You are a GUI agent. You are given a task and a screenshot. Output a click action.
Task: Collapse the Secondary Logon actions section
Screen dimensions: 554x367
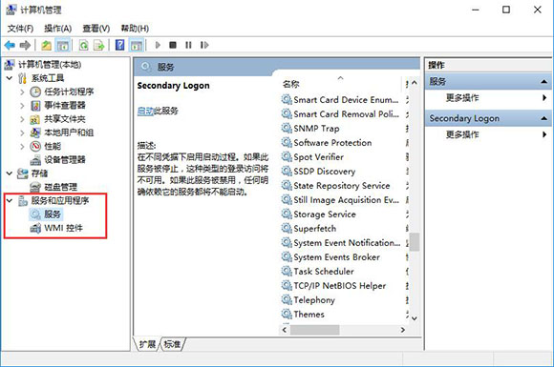coord(543,118)
